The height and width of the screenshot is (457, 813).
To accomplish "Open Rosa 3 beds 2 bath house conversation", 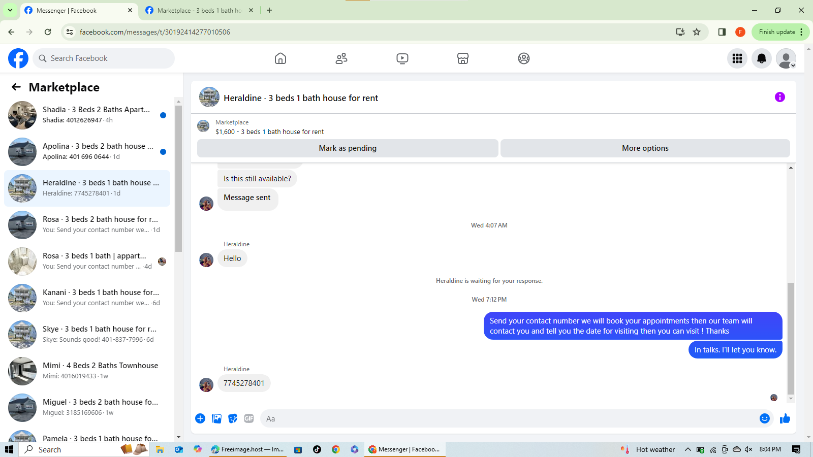I will 87,225.
